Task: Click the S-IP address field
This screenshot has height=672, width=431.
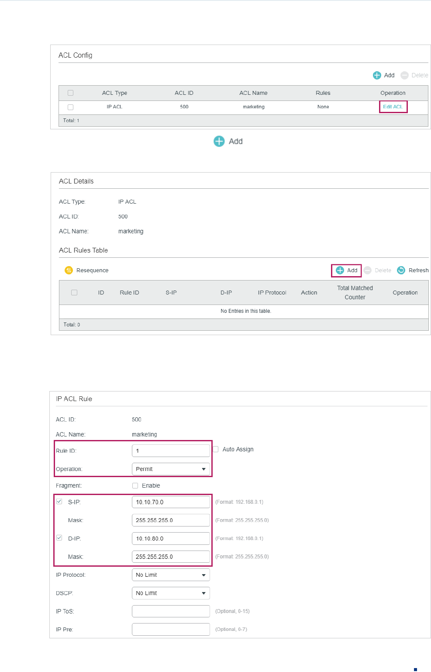Action: (x=171, y=502)
